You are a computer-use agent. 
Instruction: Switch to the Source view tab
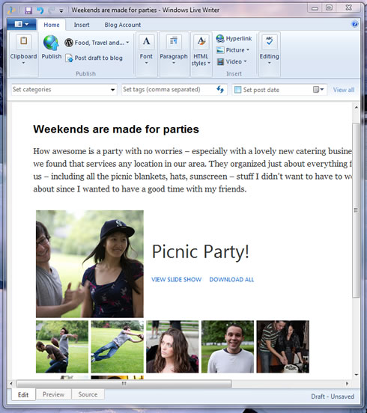(88, 394)
